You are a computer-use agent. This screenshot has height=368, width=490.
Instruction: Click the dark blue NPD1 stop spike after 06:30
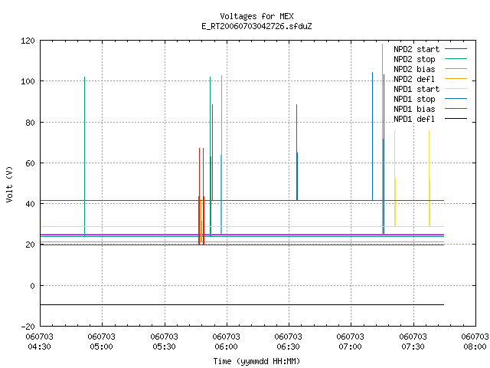click(297, 153)
